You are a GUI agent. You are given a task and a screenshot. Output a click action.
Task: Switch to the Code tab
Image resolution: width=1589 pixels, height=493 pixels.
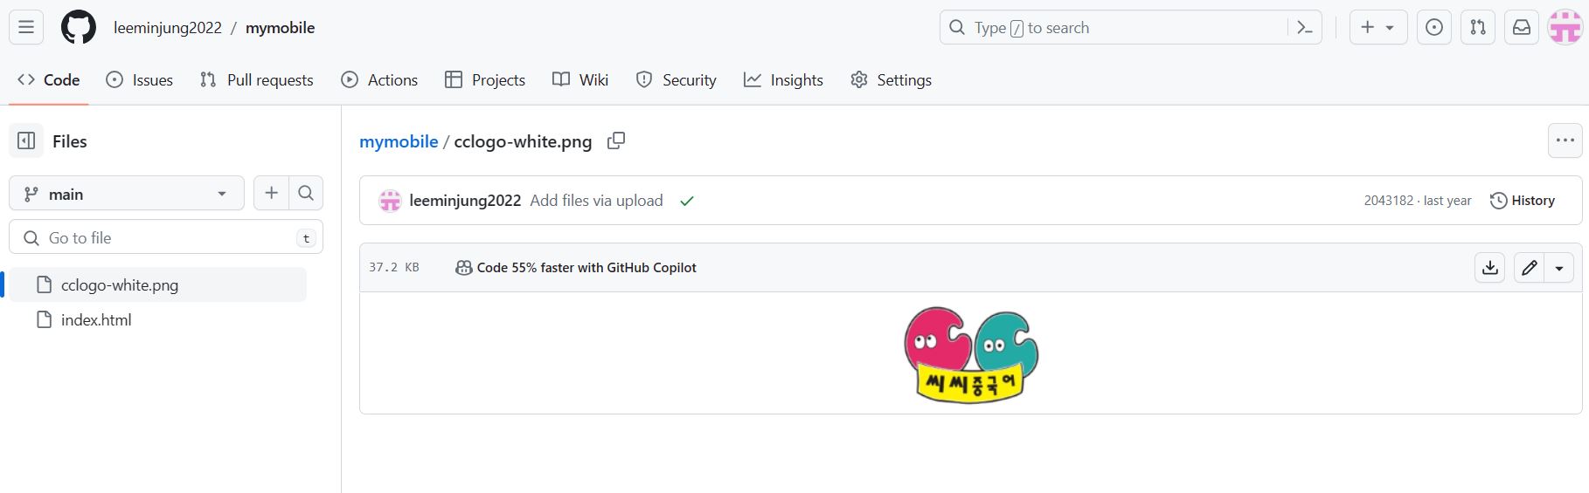[x=49, y=79]
